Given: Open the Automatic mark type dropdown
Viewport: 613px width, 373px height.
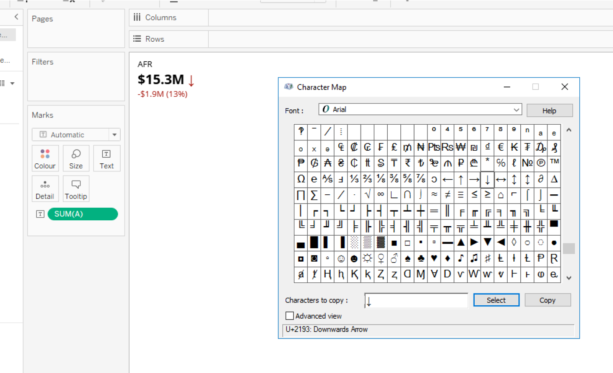Looking at the screenshot, I should (x=114, y=135).
